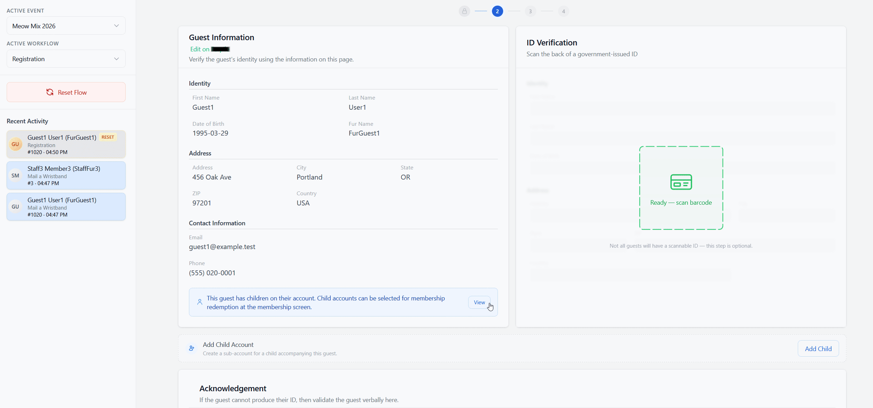Screen dimensions: 873x408
Task: Click the barcode card icon in scan area
Action: 681,182
